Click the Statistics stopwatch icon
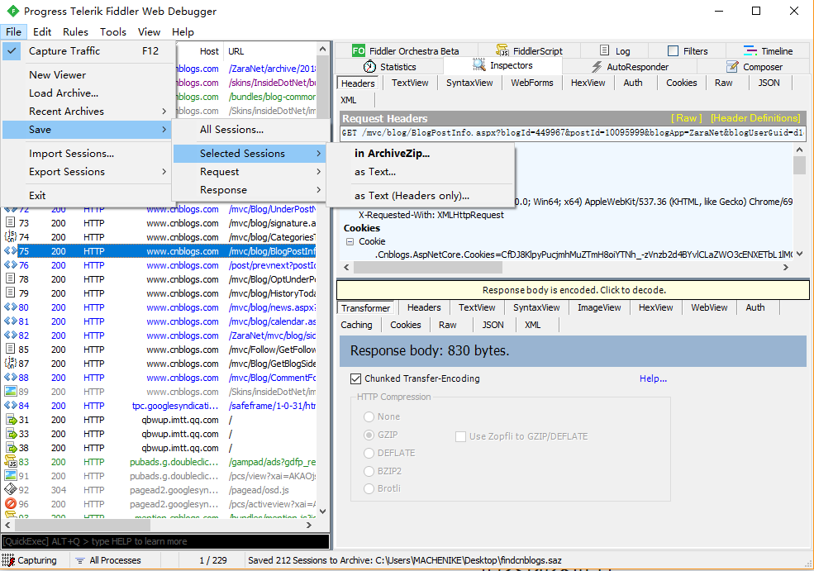The image size is (814, 571). [369, 66]
